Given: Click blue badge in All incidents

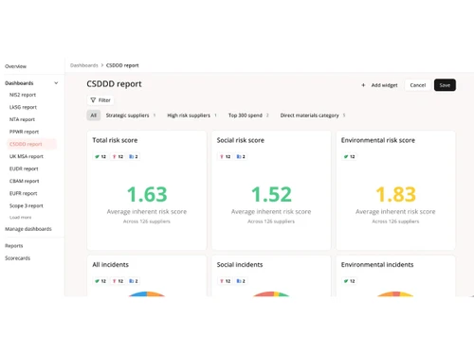Looking at the screenshot, I should pyautogui.click(x=134, y=281).
